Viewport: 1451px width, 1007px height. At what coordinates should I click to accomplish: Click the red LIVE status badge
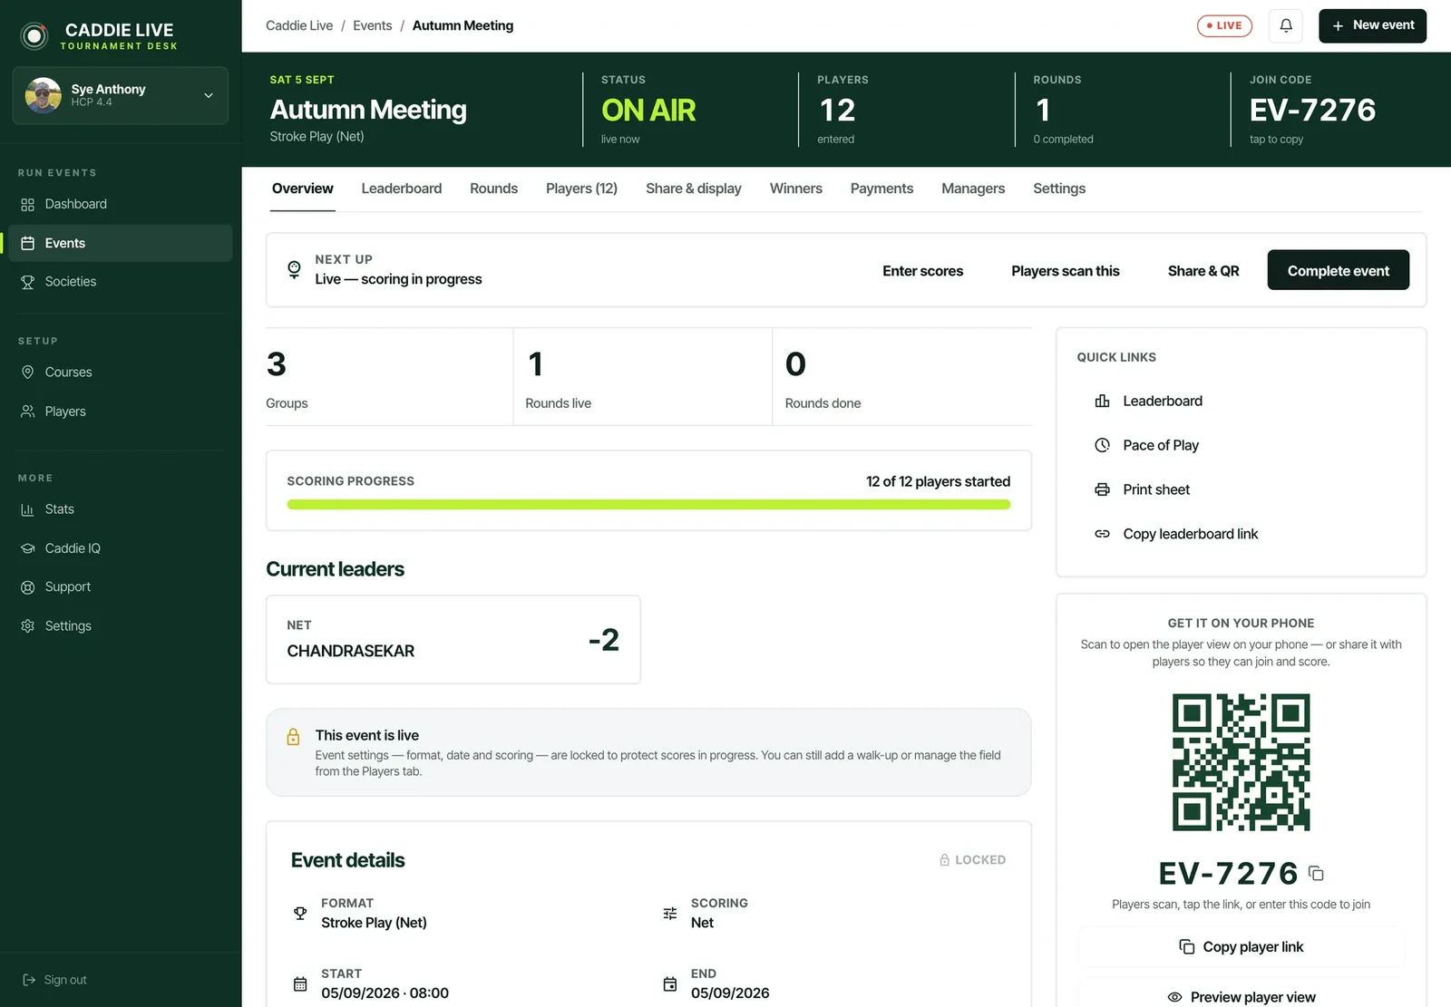coord(1224,26)
